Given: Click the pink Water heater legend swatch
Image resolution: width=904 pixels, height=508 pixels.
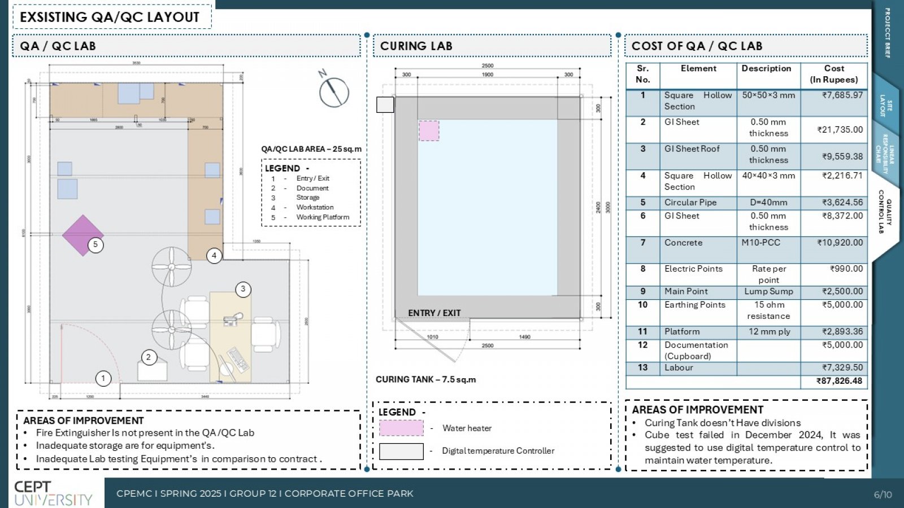Looking at the screenshot, I should [x=401, y=428].
